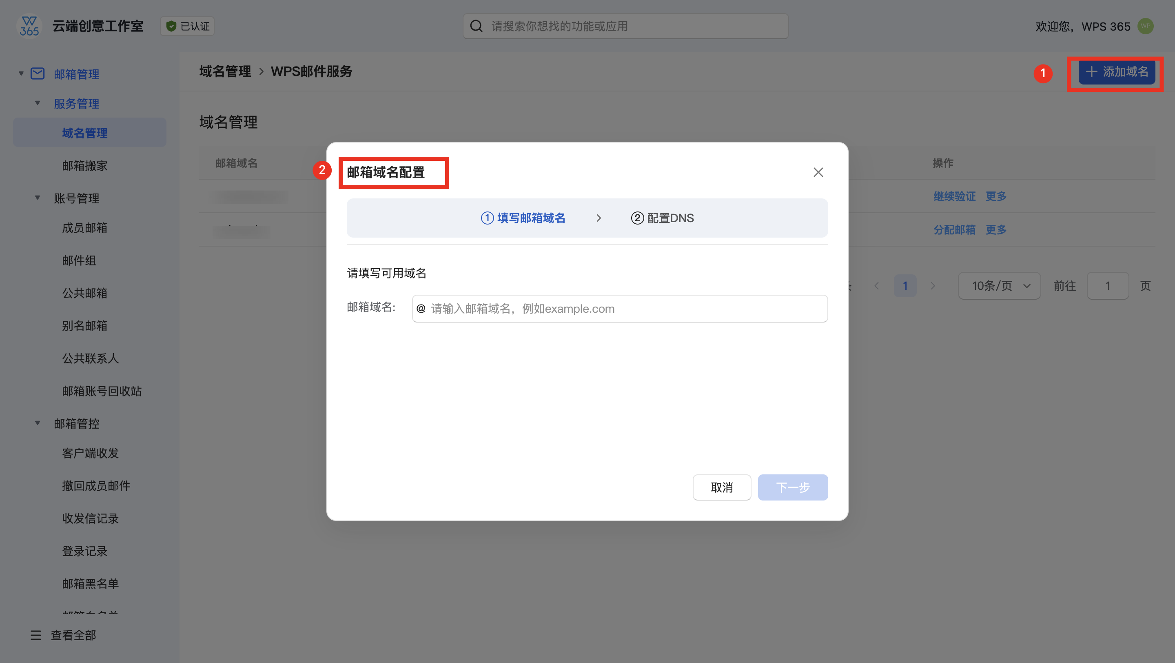Open 邮箱搬家 in the sidebar
This screenshot has width=1175, height=663.
(85, 166)
